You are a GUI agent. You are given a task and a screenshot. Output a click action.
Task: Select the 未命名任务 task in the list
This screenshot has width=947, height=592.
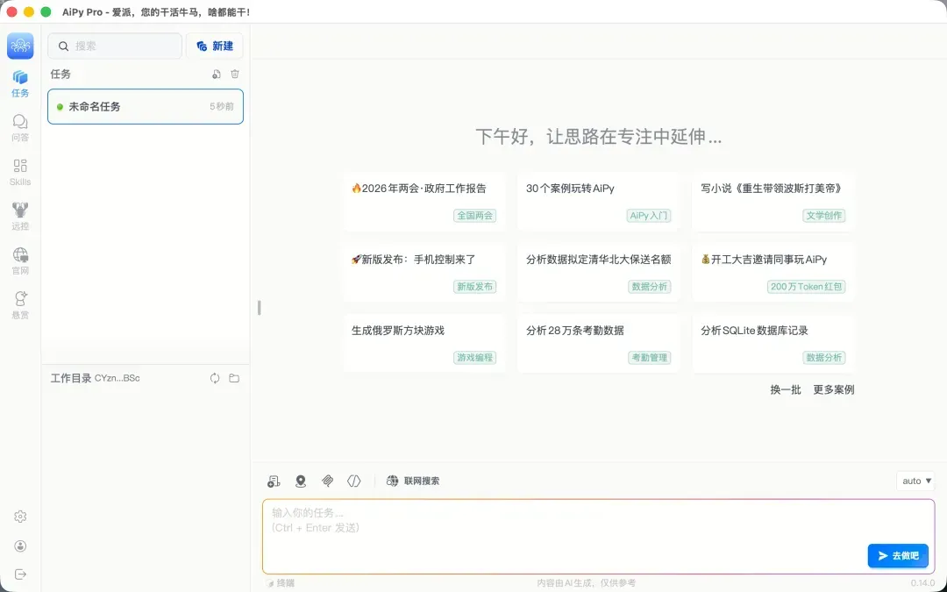(x=146, y=107)
